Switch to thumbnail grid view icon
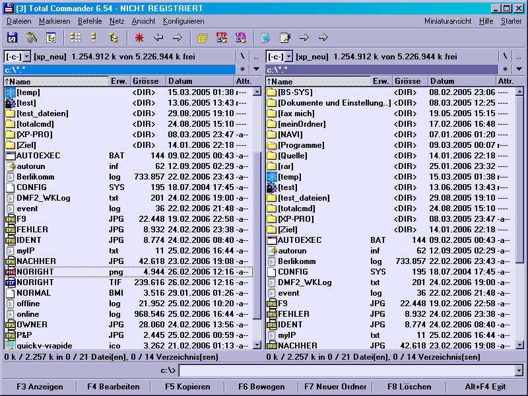 pyautogui.click(x=76, y=38)
